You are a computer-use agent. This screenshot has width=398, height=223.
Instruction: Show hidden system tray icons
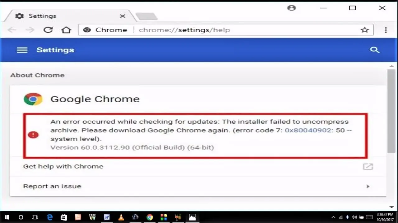(x=333, y=217)
